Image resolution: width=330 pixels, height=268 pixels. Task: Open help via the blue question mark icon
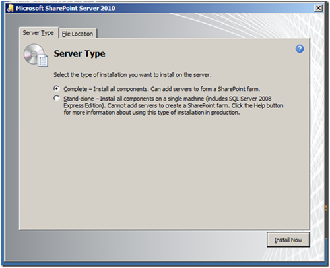(x=300, y=49)
